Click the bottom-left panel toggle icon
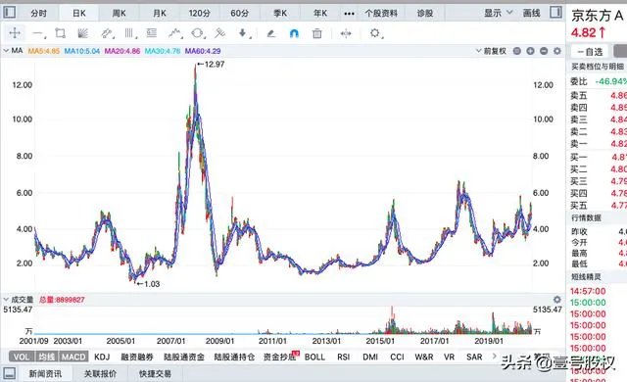Image resolution: width=627 pixels, height=382 pixels. click(x=9, y=373)
